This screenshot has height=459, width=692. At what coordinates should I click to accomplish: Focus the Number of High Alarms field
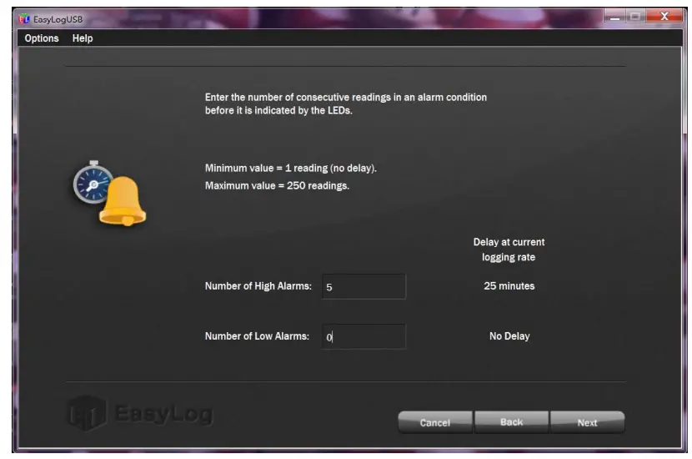point(364,287)
